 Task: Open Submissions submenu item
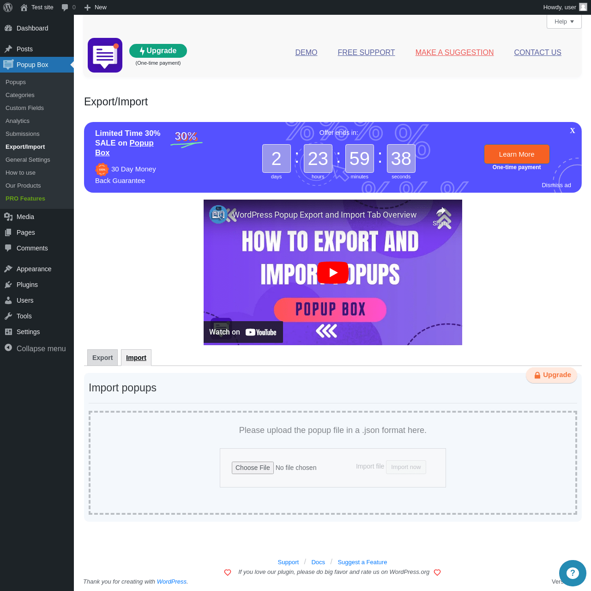point(23,134)
